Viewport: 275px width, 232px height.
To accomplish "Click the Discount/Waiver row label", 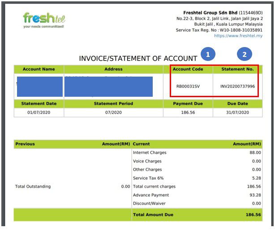I will 149,203.
